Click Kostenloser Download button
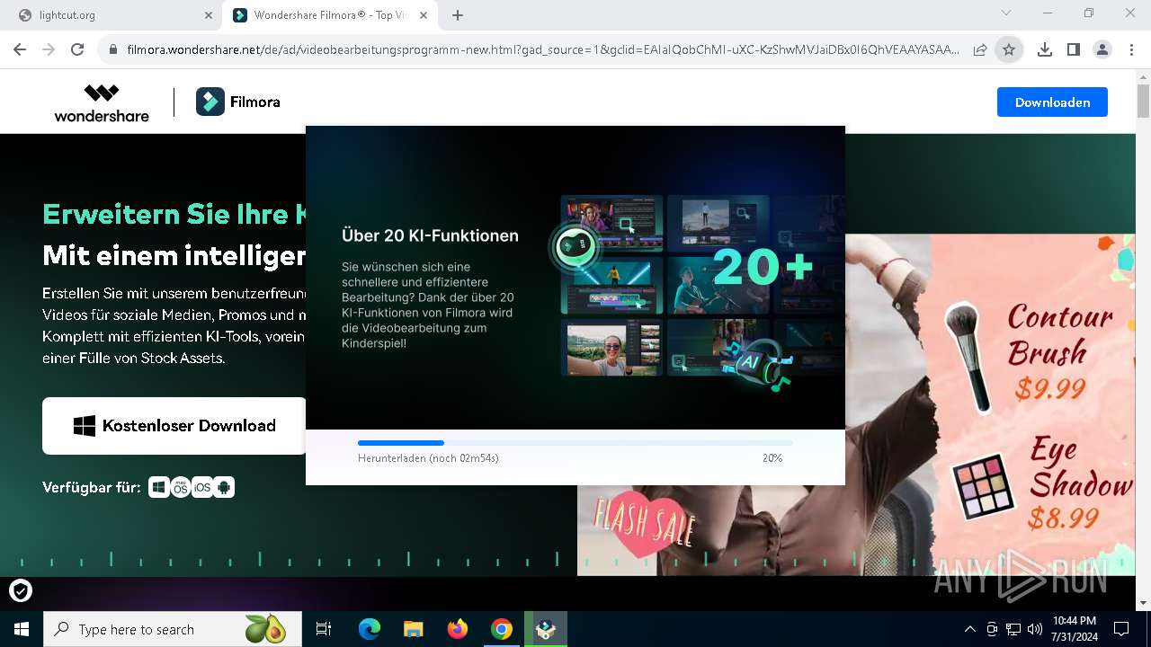 [x=174, y=426]
